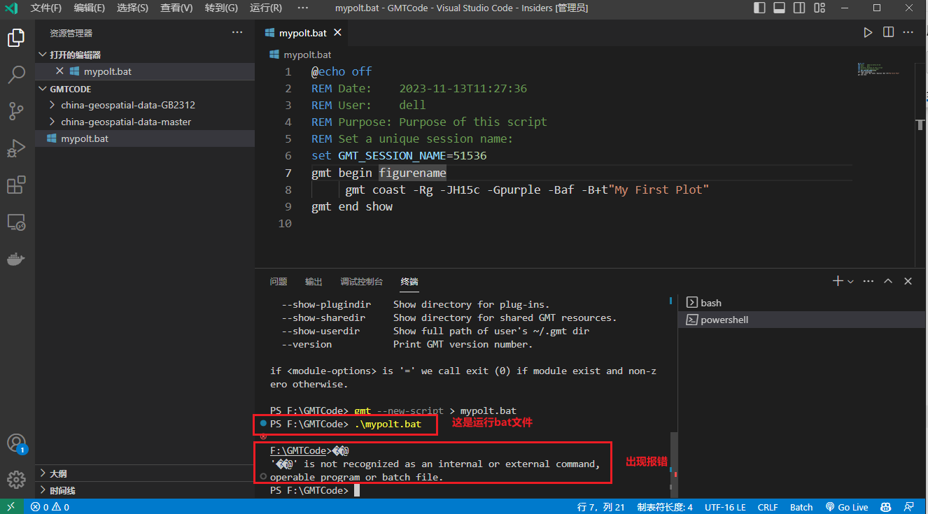Select the powershell terminal instance
This screenshot has width=928, height=514.
tap(803, 320)
